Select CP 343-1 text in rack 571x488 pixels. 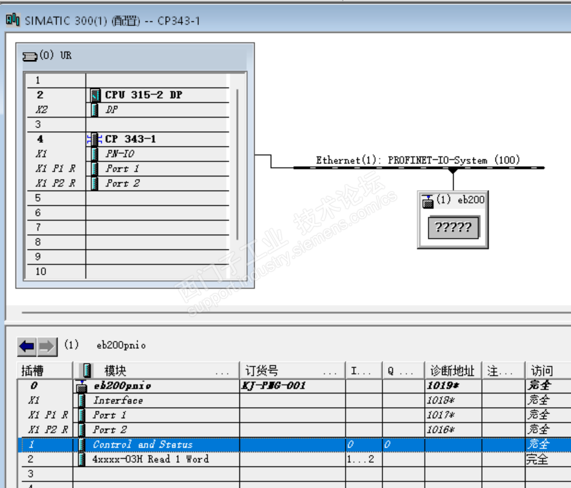pos(130,139)
